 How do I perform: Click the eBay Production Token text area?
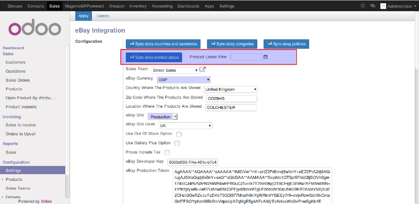pos(252,186)
